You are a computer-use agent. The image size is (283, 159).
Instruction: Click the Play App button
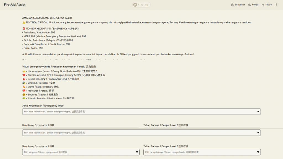click(141, 5)
